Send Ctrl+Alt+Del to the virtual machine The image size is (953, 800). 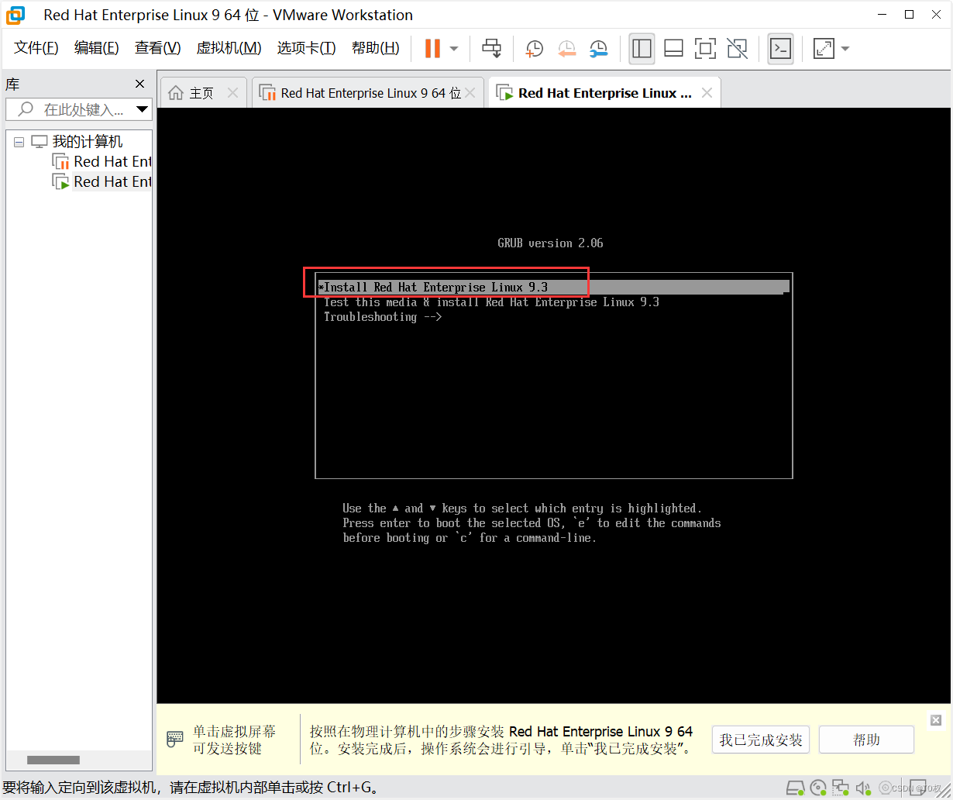tap(492, 48)
